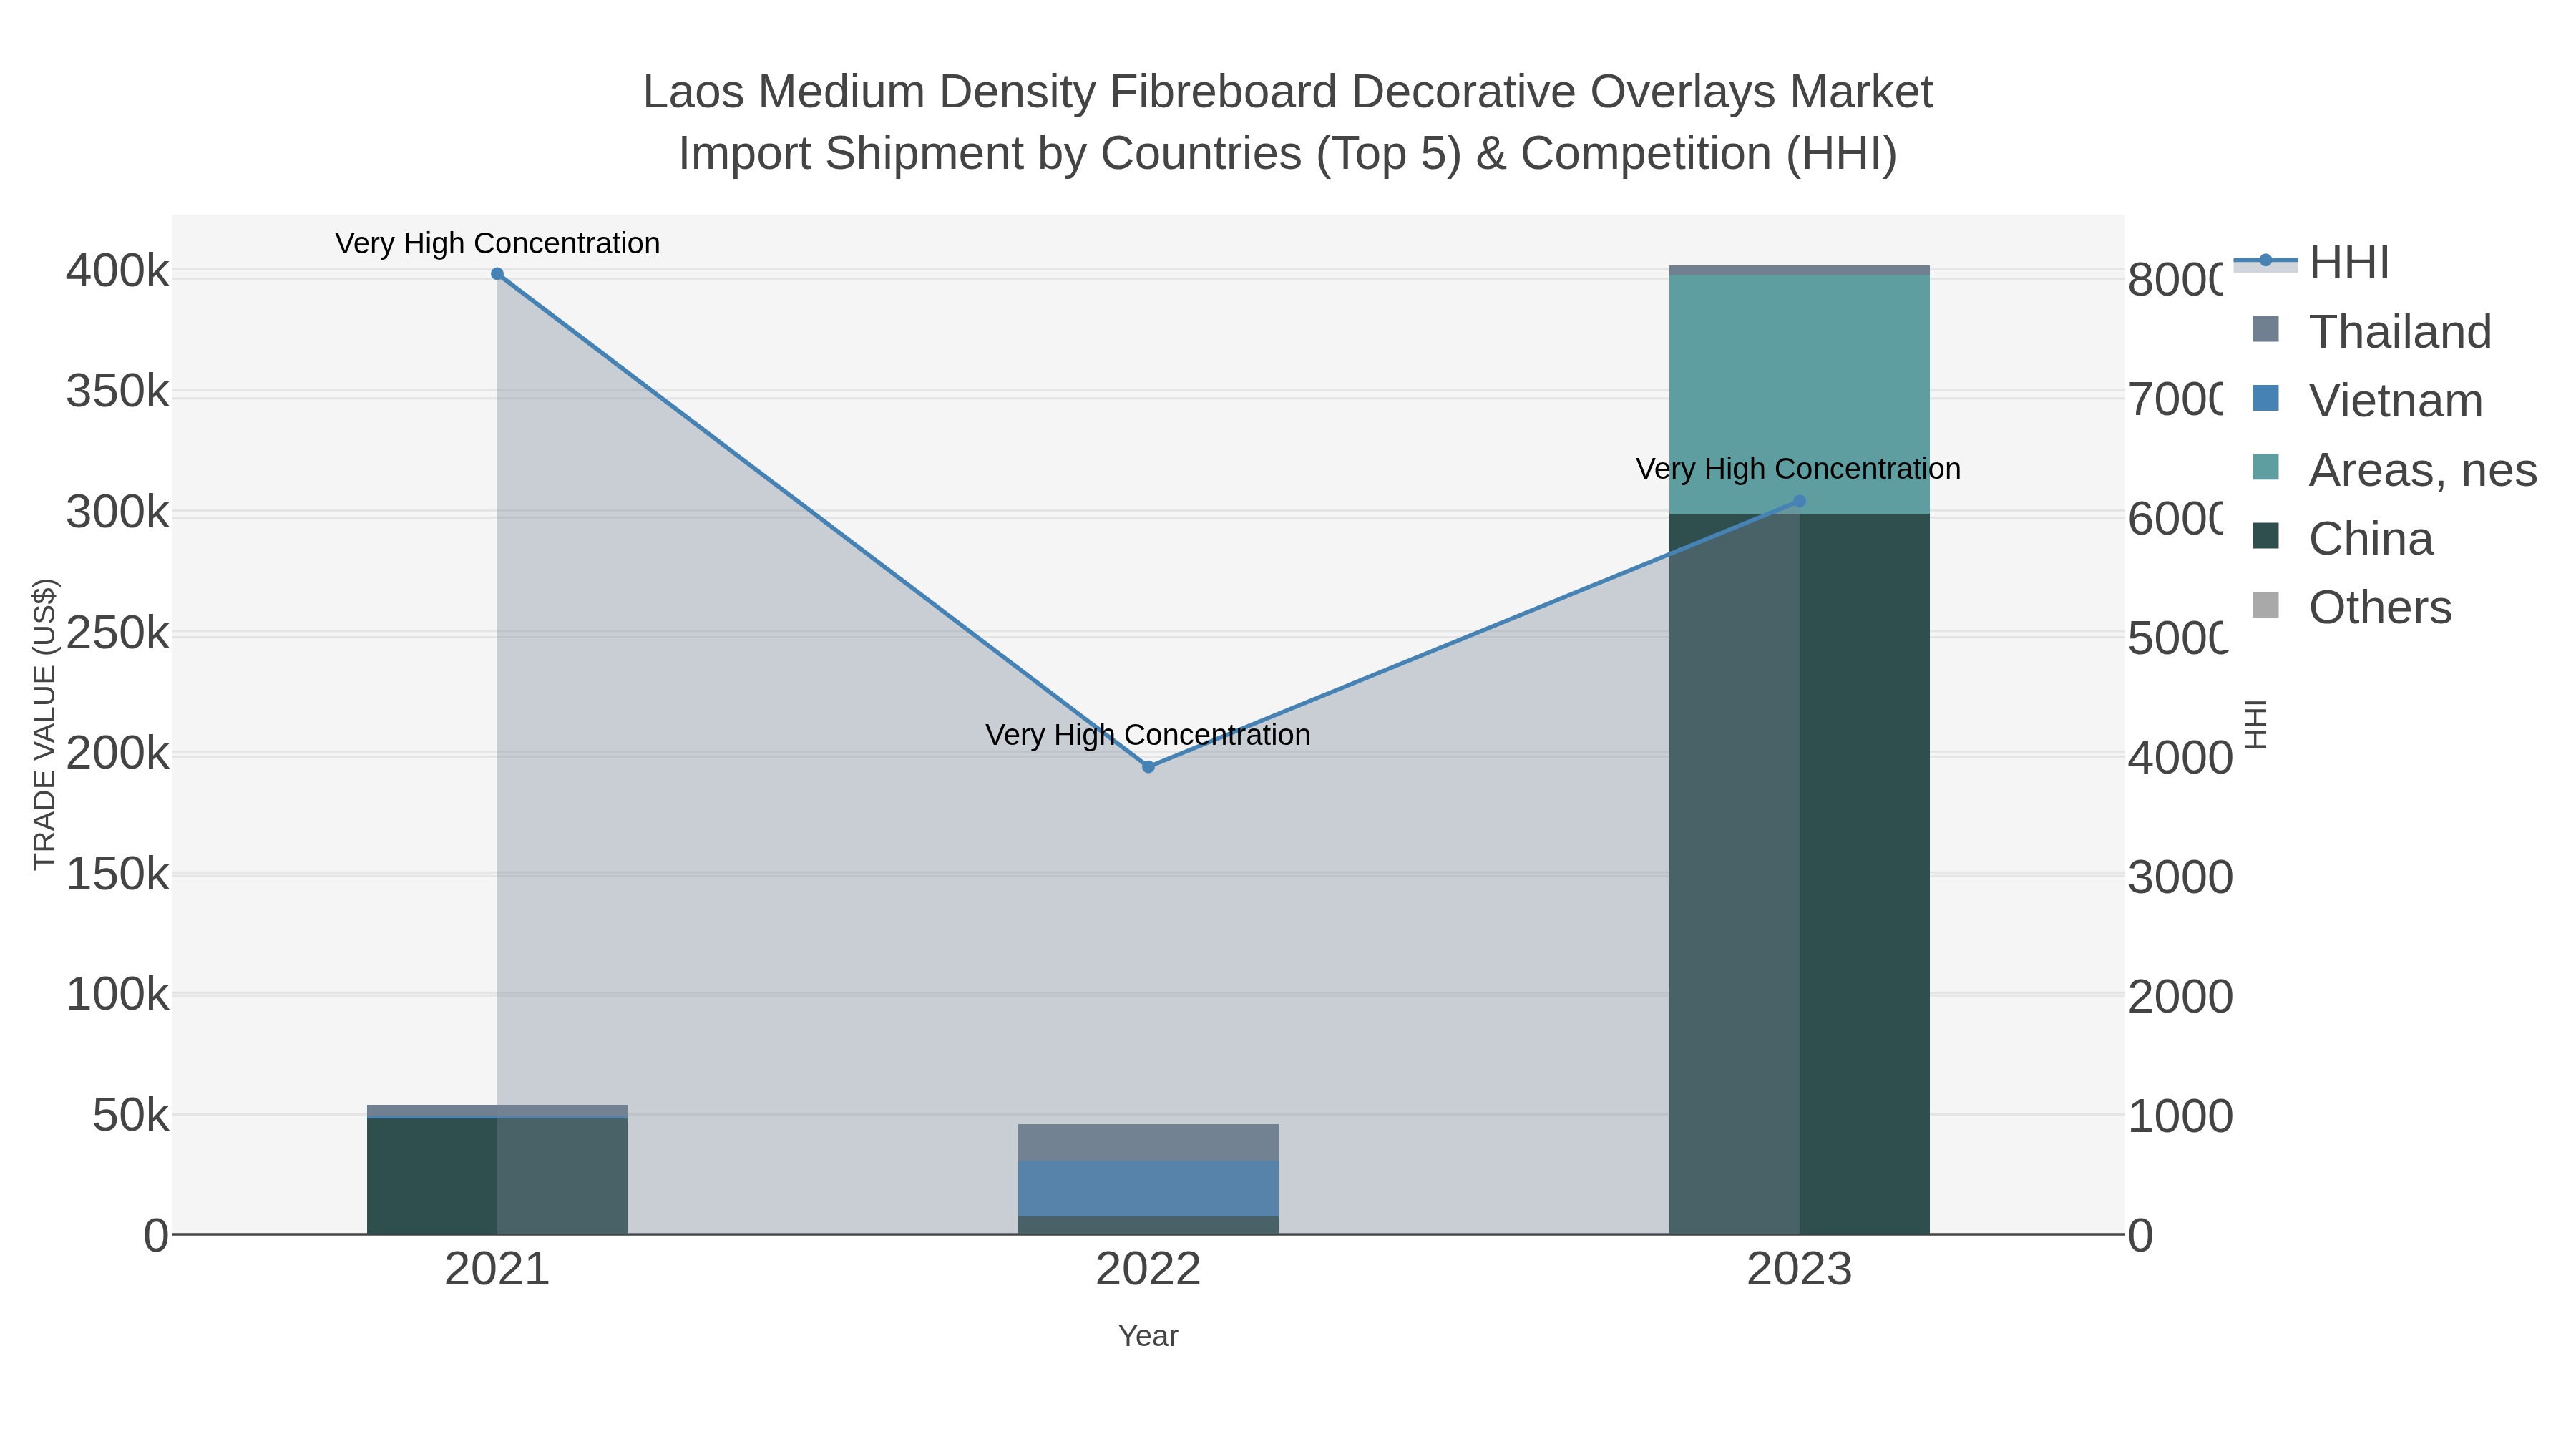Toggle the Thailand legend entry

(2371, 331)
